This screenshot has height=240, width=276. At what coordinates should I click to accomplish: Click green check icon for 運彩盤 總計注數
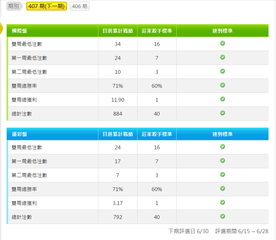pos(223,216)
